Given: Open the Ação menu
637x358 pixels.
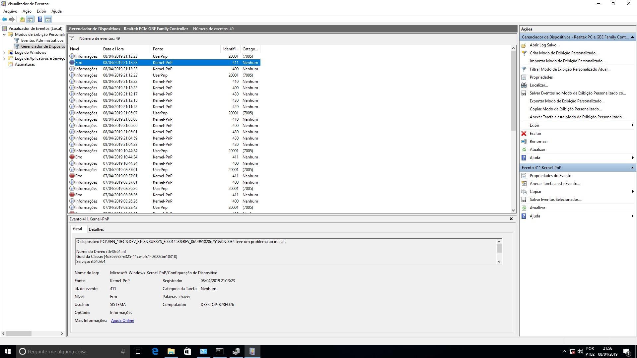Looking at the screenshot, I should tap(27, 11).
